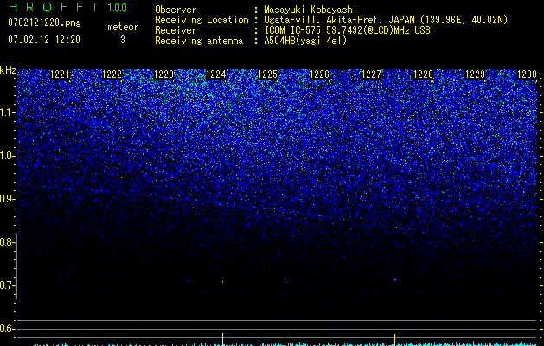The width and height of the screenshot is (544, 346).
Task: Click the 1221 time axis label
Action: click(x=61, y=74)
